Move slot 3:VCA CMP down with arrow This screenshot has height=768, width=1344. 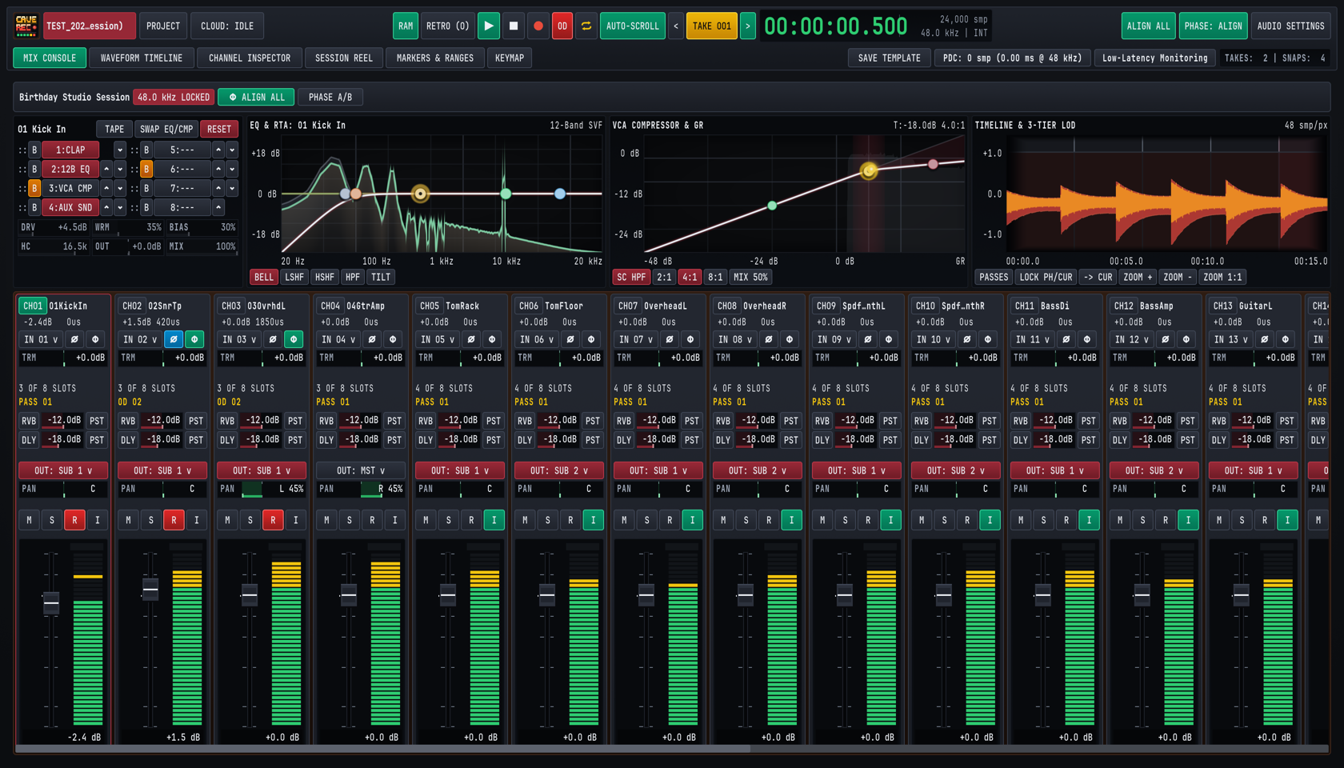(x=120, y=188)
